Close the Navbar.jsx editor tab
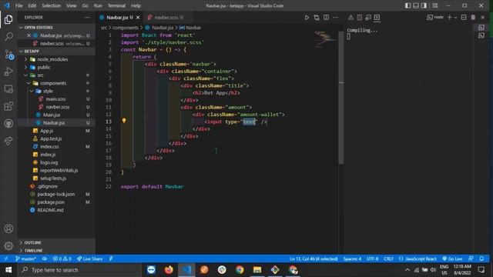 tap(138, 18)
